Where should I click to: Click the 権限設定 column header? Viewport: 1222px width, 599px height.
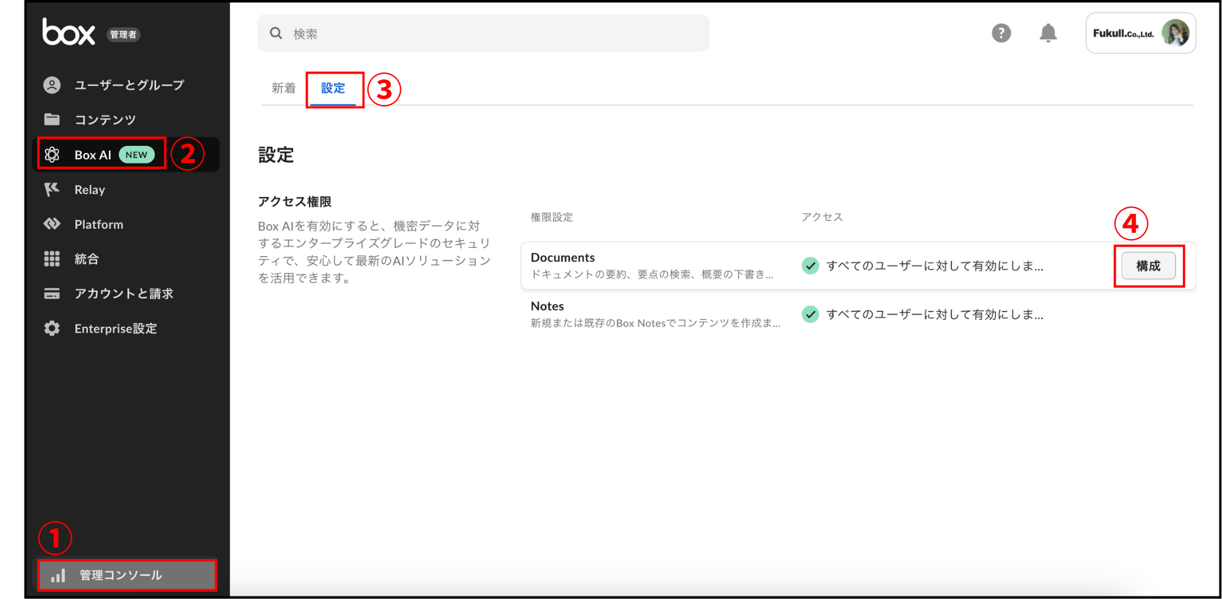[551, 216]
